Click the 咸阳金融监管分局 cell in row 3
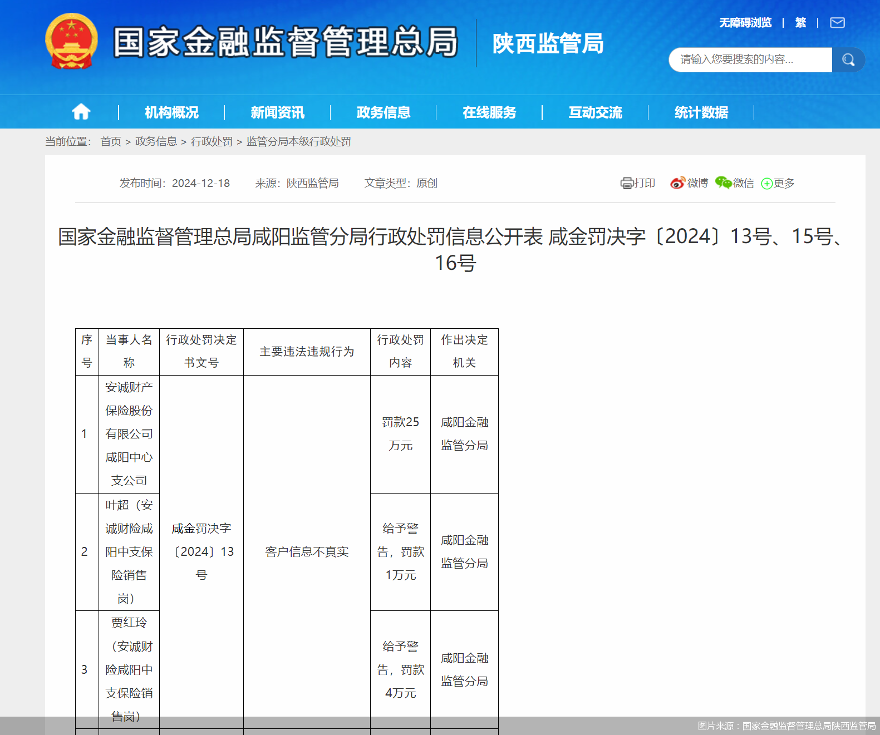Viewport: 880px width, 735px height. tap(464, 670)
